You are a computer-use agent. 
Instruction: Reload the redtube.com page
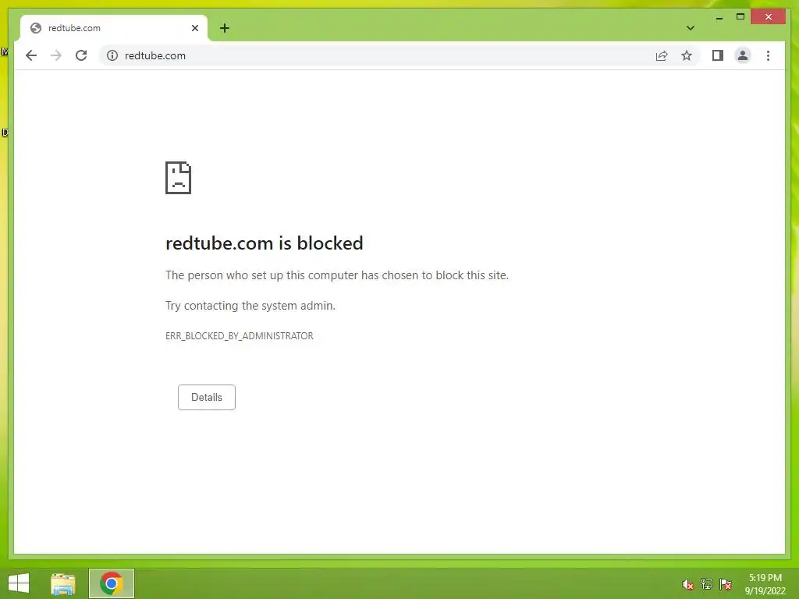81,55
